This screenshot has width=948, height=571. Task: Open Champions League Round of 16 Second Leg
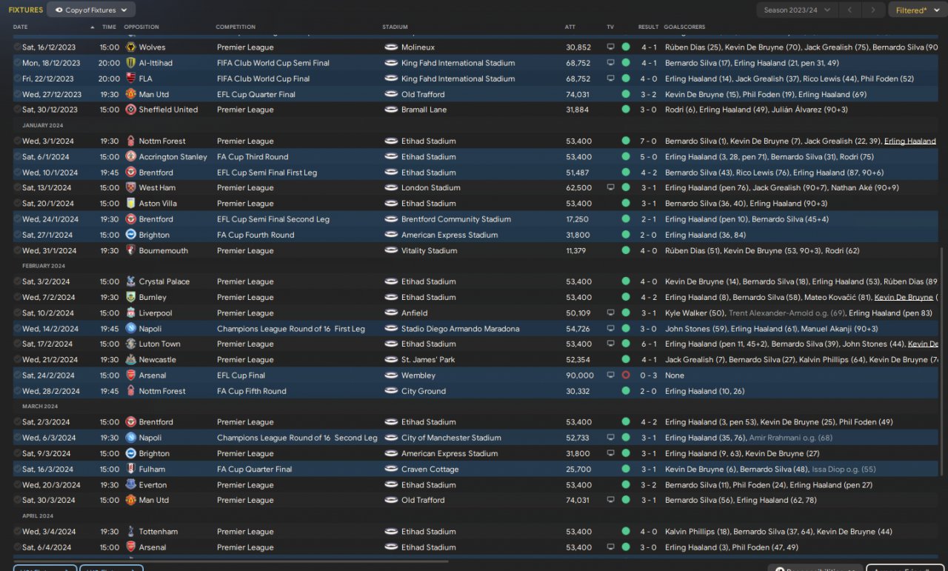click(x=297, y=438)
